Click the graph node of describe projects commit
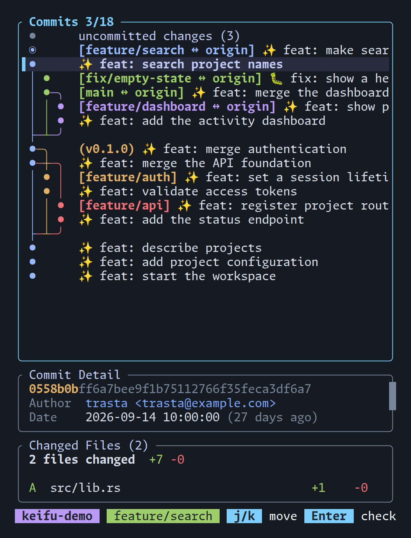 pyautogui.click(x=33, y=247)
